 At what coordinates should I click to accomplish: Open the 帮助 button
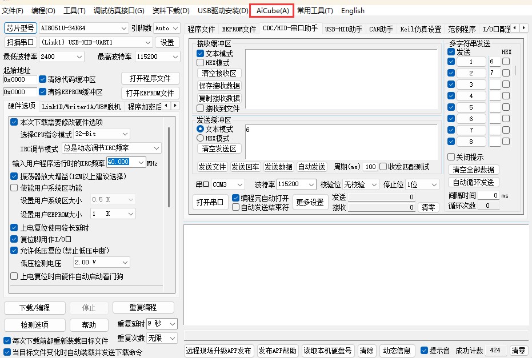pyautogui.click(x=89, y=325)
